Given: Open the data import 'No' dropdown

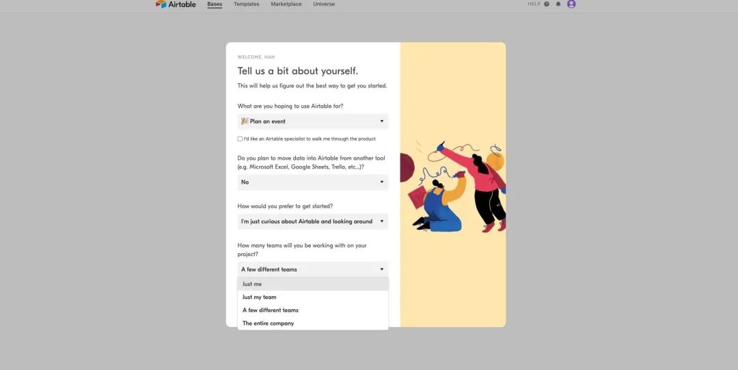Looking at the screenshot, I should coord(313,182).
